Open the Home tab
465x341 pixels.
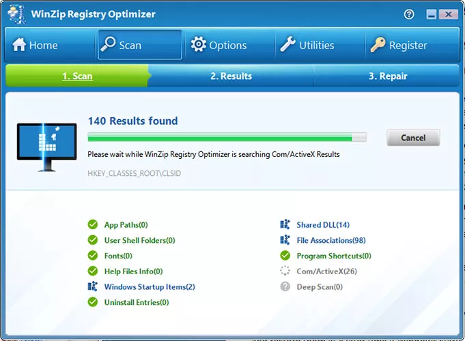pyautogui.click(x=50, y=45)
